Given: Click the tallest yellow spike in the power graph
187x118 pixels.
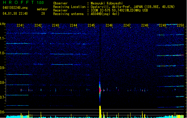Looking at the screenshot, I should 100,112.
